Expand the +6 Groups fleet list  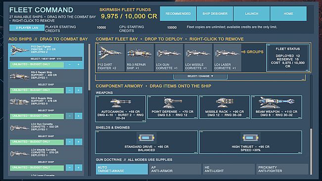tap(252, 52)
